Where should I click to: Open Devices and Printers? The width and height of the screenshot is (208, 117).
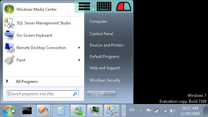107,45
